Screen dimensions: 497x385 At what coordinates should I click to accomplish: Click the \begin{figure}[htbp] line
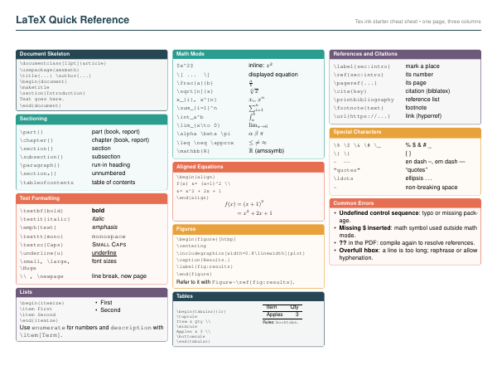[x=206, y=239]
